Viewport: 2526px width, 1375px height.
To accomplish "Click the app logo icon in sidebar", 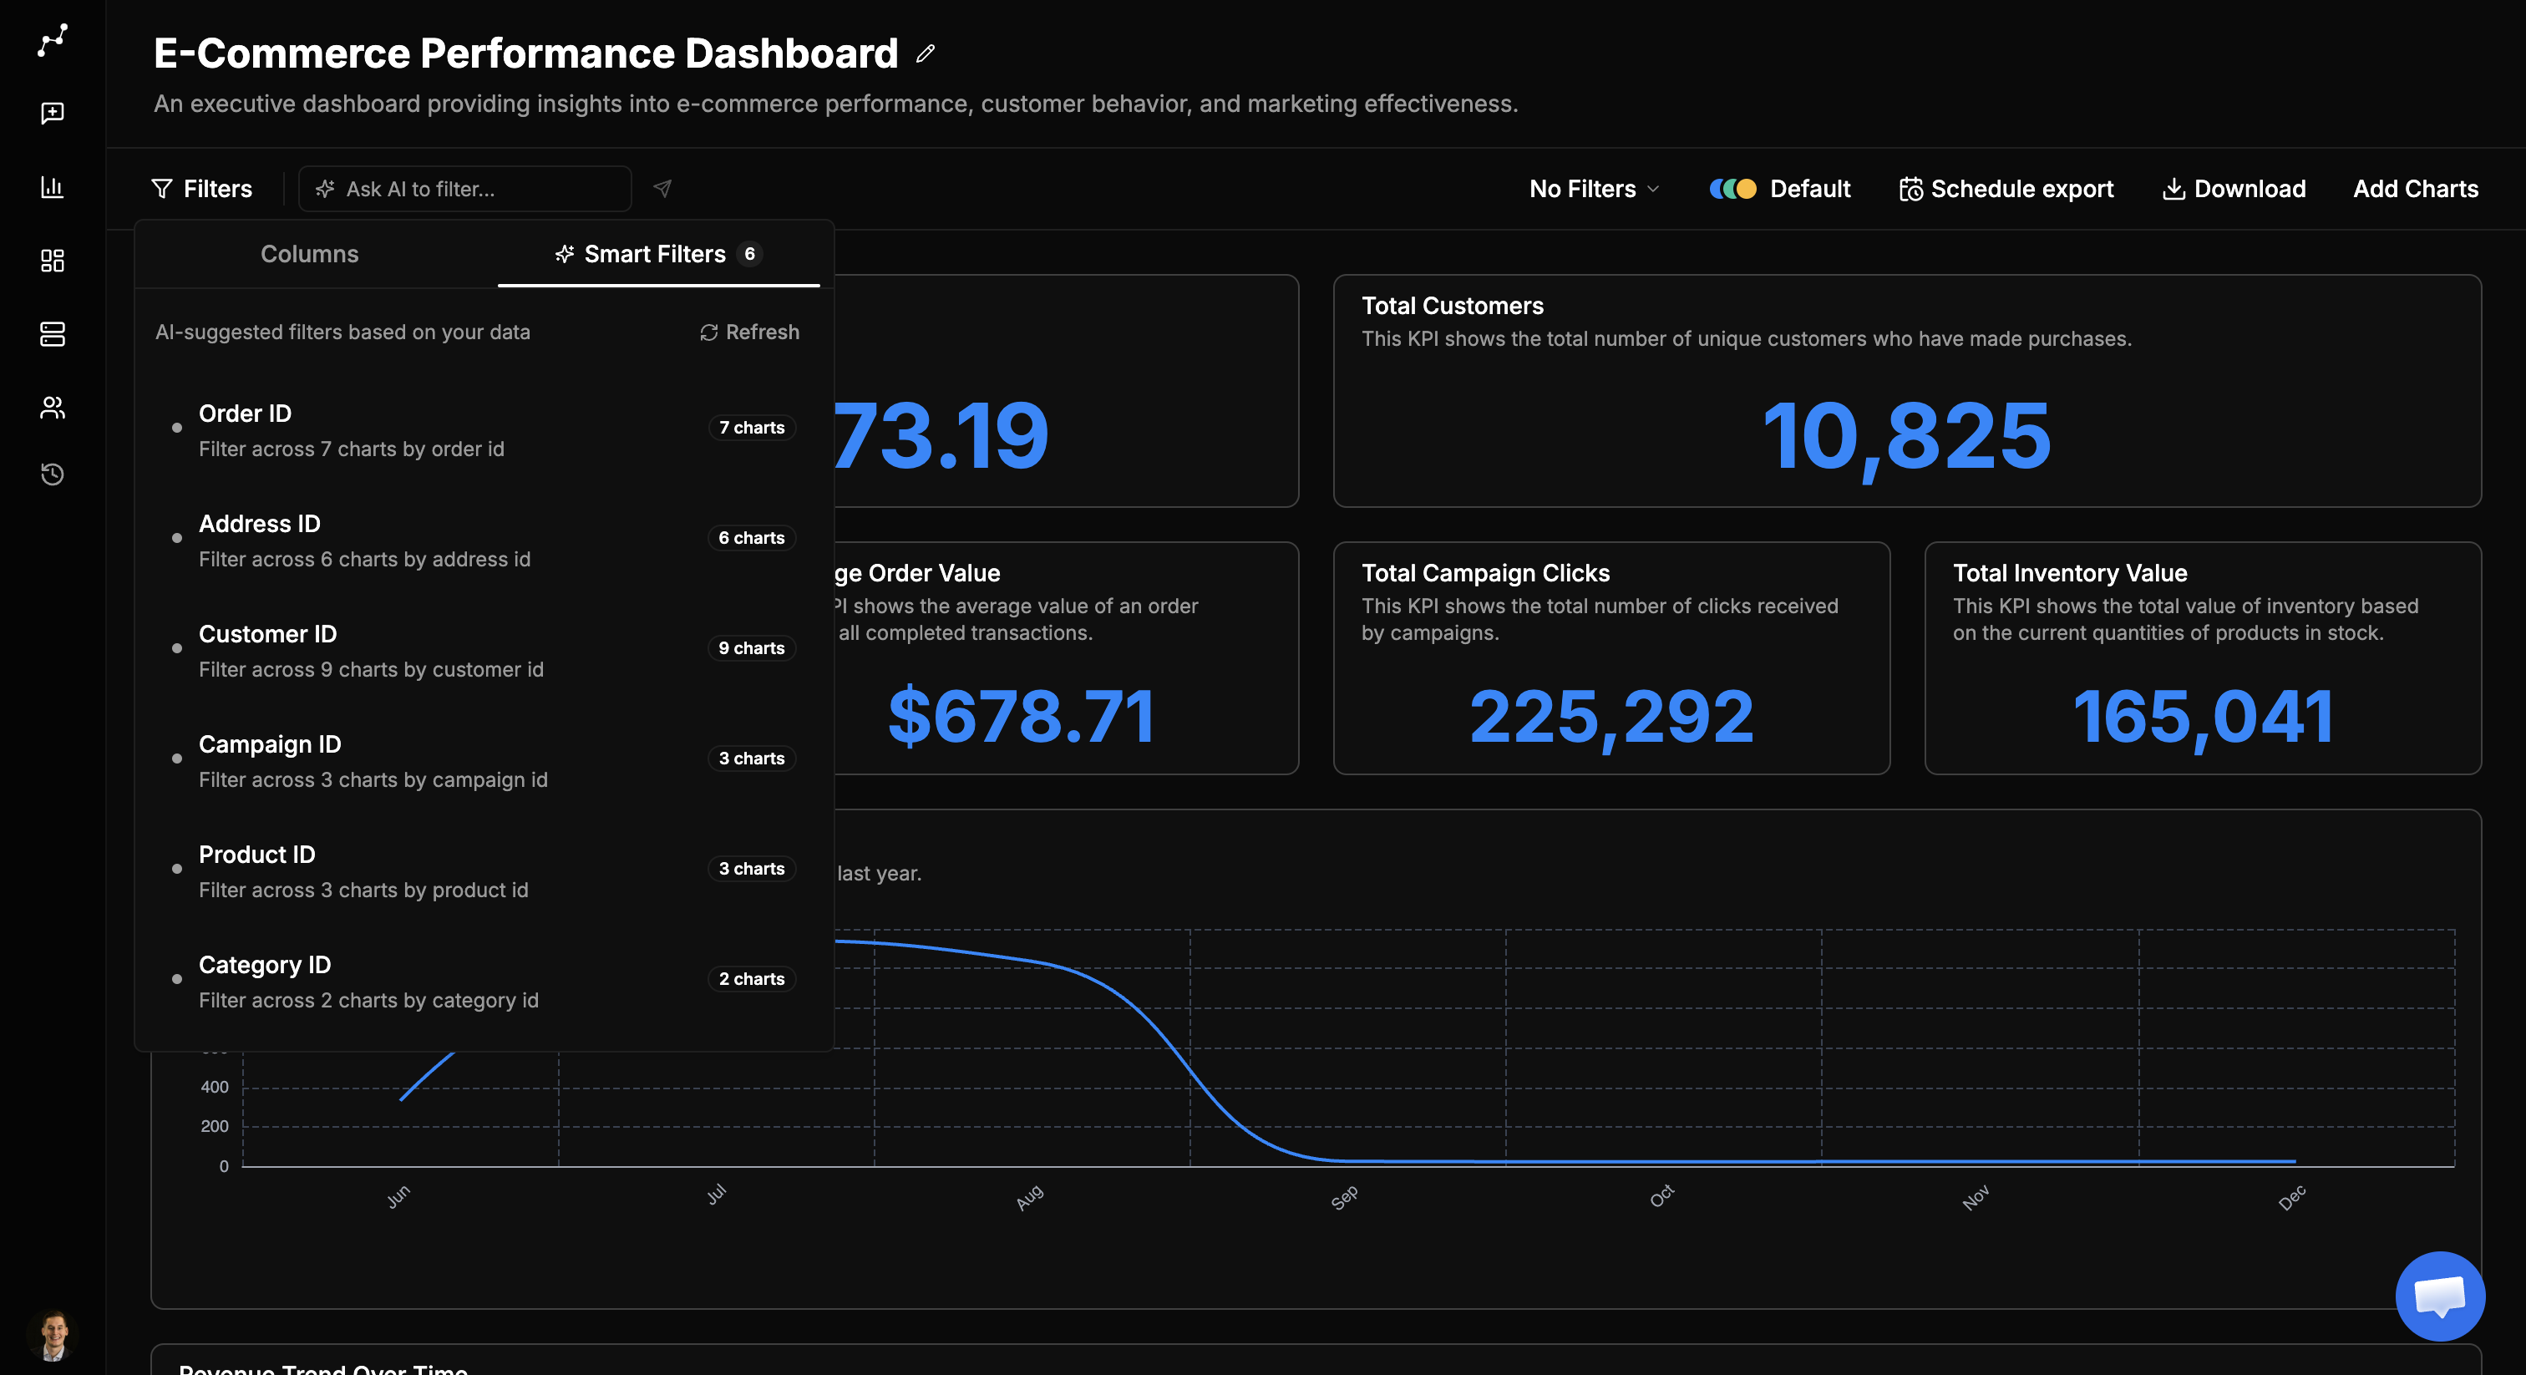I will 52,40.
